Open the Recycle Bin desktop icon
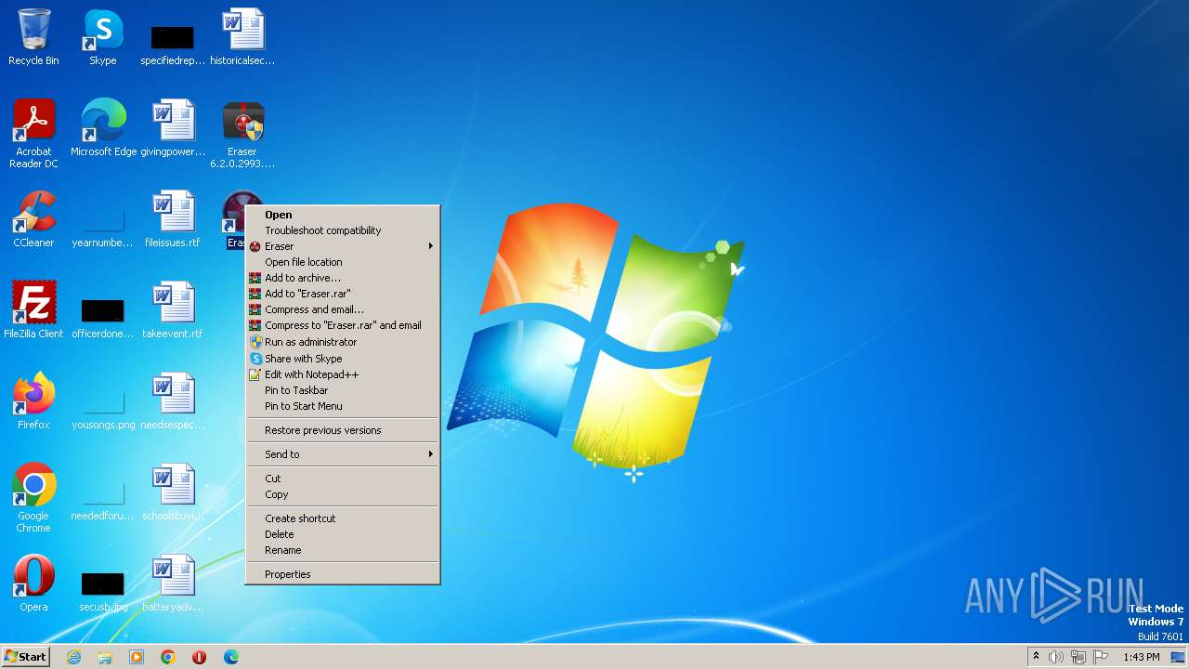The height and width of the screenshot is (669, 1189). tap(33, 37)
